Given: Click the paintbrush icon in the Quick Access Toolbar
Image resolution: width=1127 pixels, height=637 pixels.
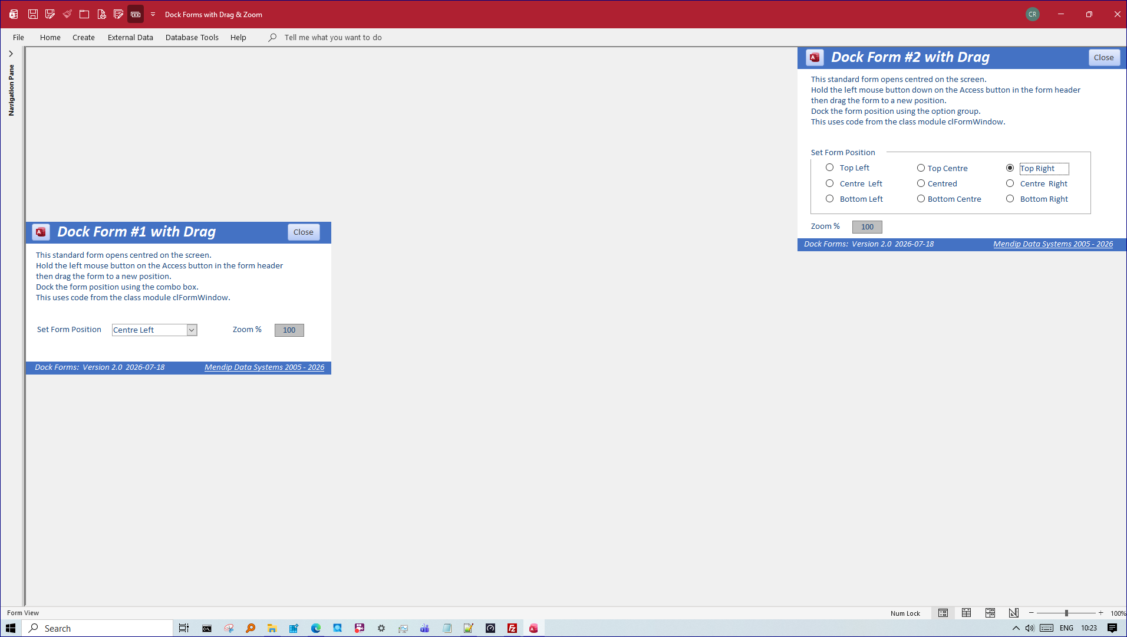Looking at the screenshot, I should [x=67, y=14].
